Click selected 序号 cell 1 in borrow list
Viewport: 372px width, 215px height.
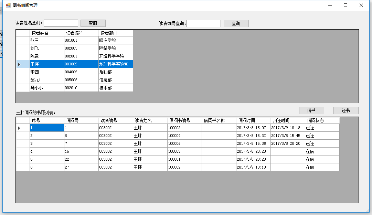tap(47, 128)
